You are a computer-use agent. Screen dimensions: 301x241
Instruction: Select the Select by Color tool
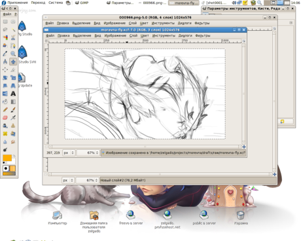[5, 37]
